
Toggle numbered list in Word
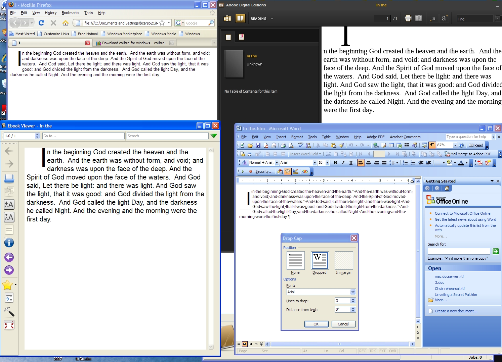(405, 163)
